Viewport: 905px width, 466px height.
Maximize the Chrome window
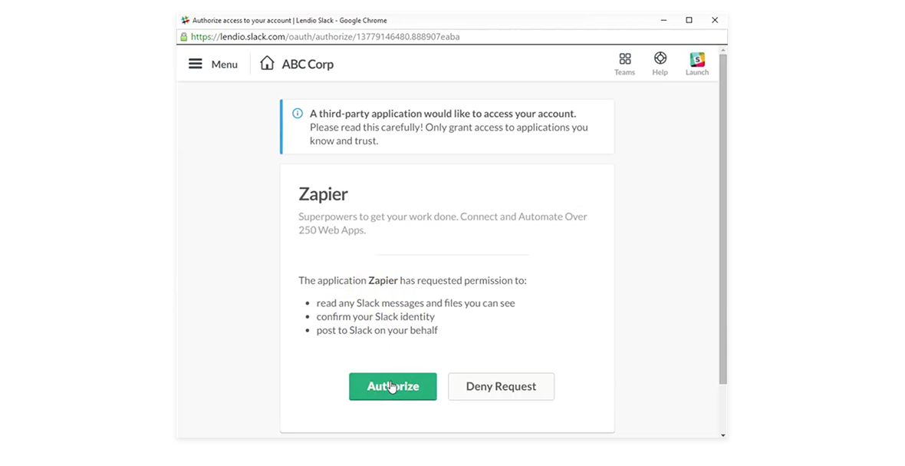[689, 20]
